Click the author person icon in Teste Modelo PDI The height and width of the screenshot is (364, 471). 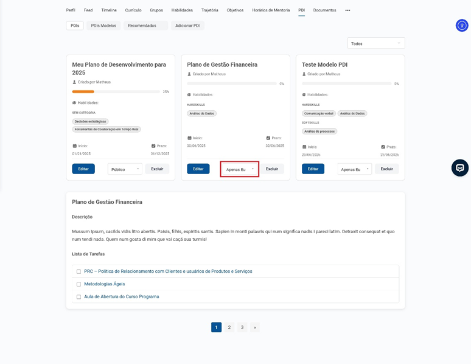click(x=304, y=74)
